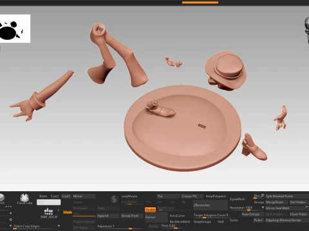
Task: Click the silhouette thumbnail preview
Action: pyautogui.click(x=15, y=29)
